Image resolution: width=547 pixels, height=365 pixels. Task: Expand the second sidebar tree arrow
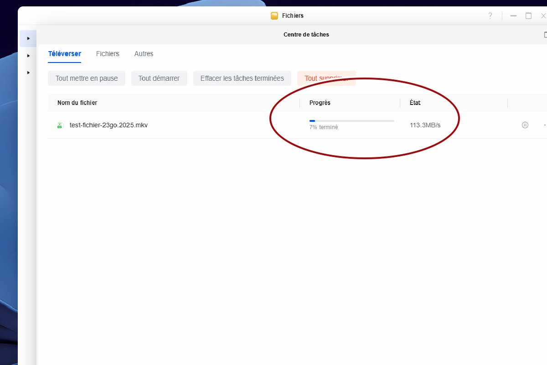[28, 56]
